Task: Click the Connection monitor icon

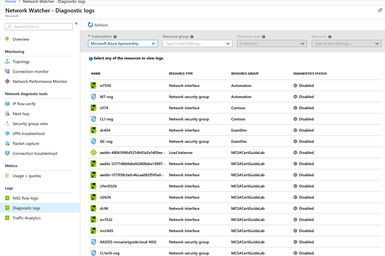Action: 7,72
